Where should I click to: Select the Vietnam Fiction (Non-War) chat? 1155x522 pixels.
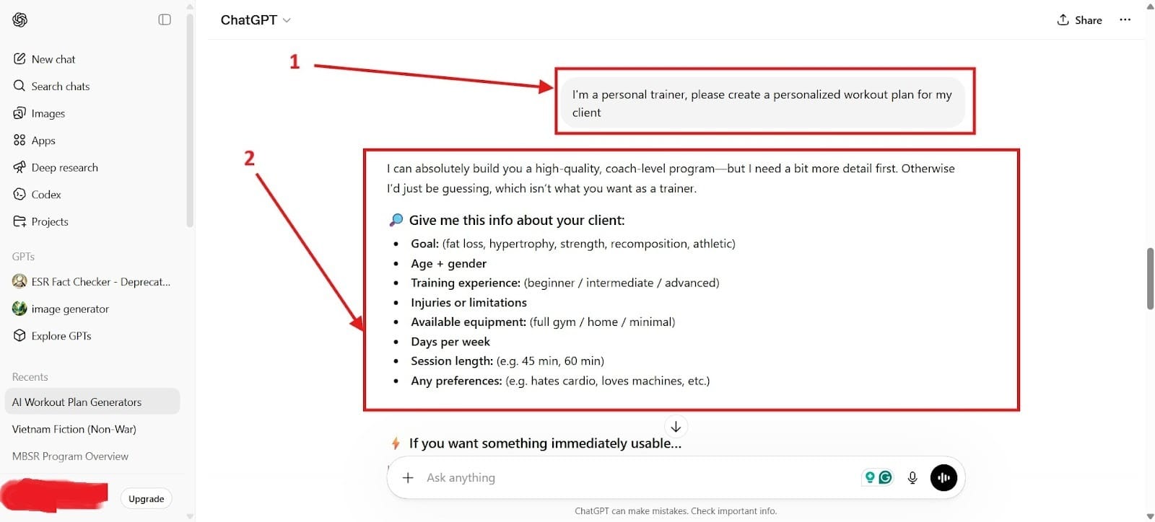pyautogui.click(x=73, y=429)
